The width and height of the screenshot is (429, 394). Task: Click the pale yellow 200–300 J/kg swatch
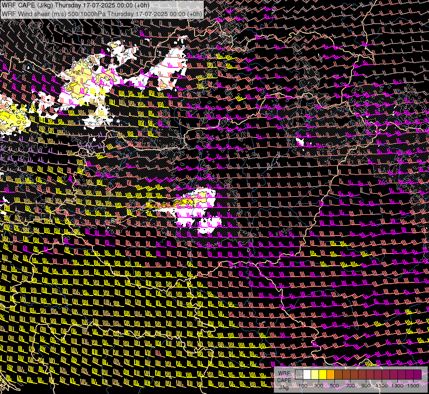coord(315,374)
